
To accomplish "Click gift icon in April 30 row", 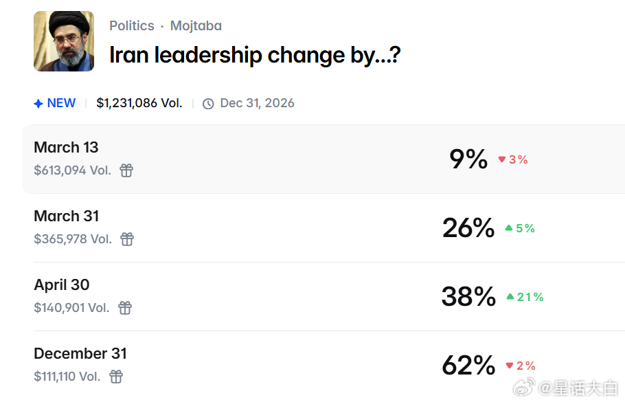I will click(125, 308).
